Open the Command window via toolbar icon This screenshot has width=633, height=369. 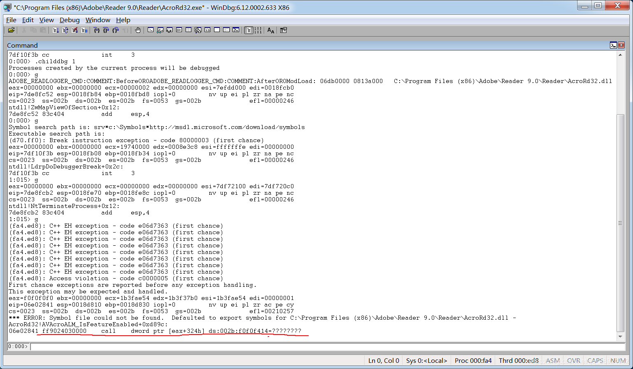tap(151, 30)
